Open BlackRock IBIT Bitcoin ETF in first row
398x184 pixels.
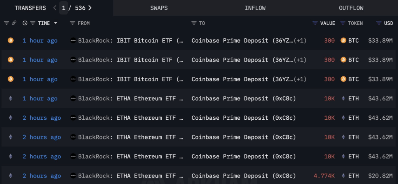pyautogui.click(x=127, y=40)
